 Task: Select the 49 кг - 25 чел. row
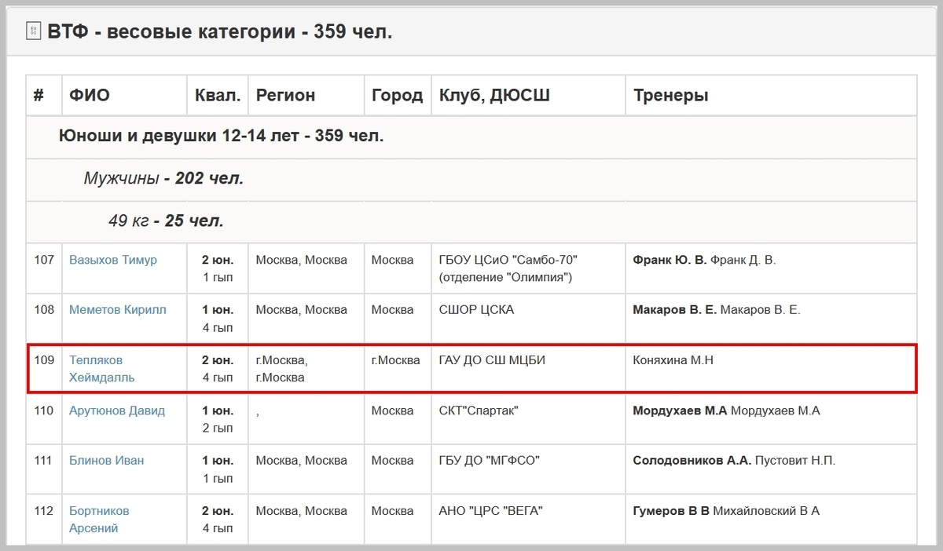(472, 221)
